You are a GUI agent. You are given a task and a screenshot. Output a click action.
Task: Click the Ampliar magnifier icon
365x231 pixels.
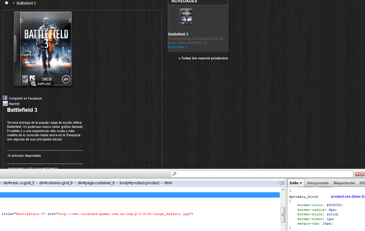click(34, 84)
